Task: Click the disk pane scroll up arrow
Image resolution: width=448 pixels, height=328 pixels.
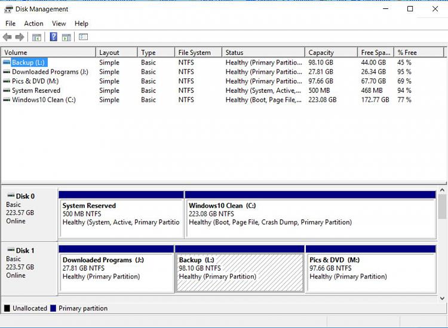Action: [x=442, y=190]
